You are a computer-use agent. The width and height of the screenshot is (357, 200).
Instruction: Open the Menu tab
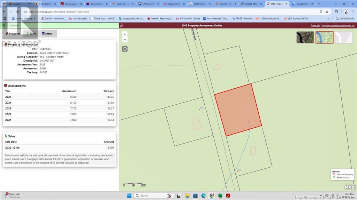(x=47, y=34)
